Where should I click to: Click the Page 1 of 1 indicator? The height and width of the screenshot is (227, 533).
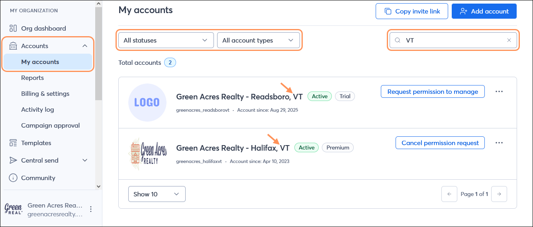[x=474, y=194]
